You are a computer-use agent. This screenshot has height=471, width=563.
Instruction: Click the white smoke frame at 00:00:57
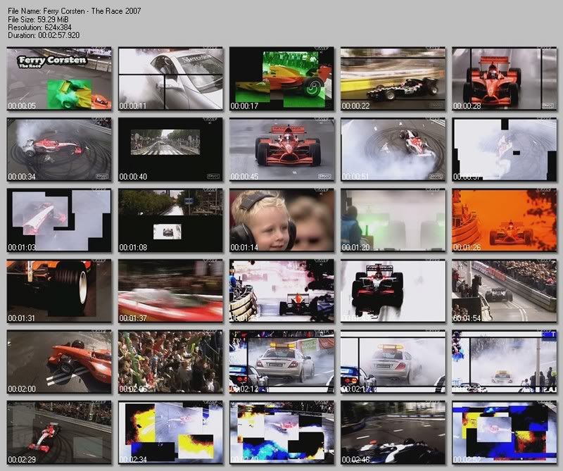coord(505,149)
